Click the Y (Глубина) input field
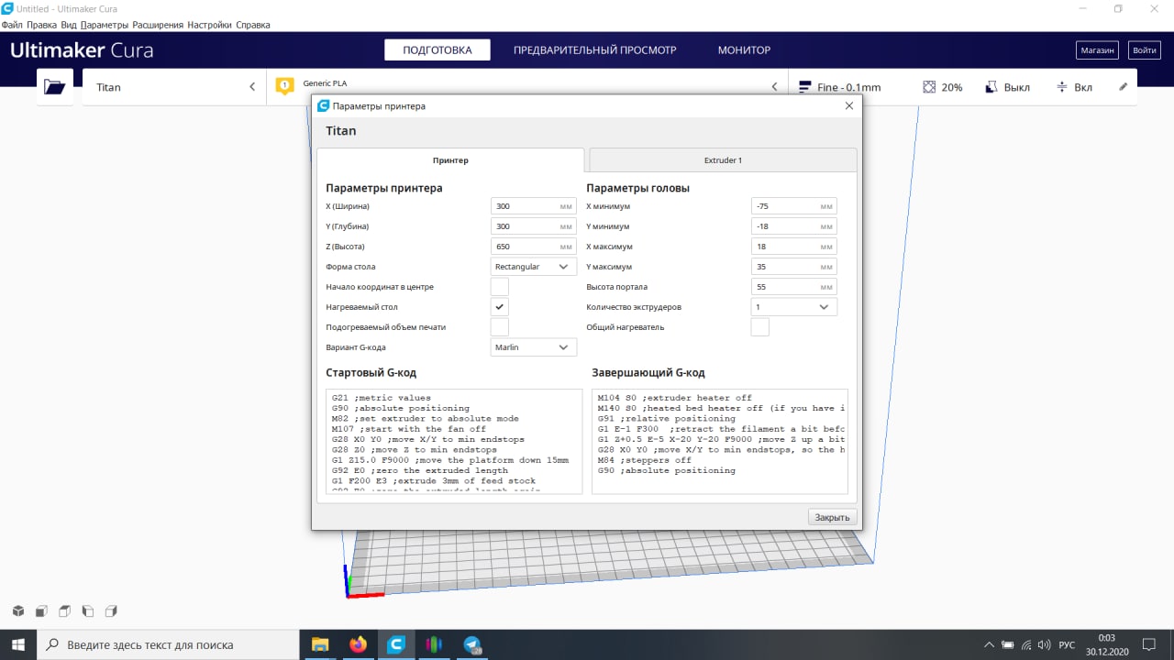Screen dimensions: 1174x660 [534, 226]
